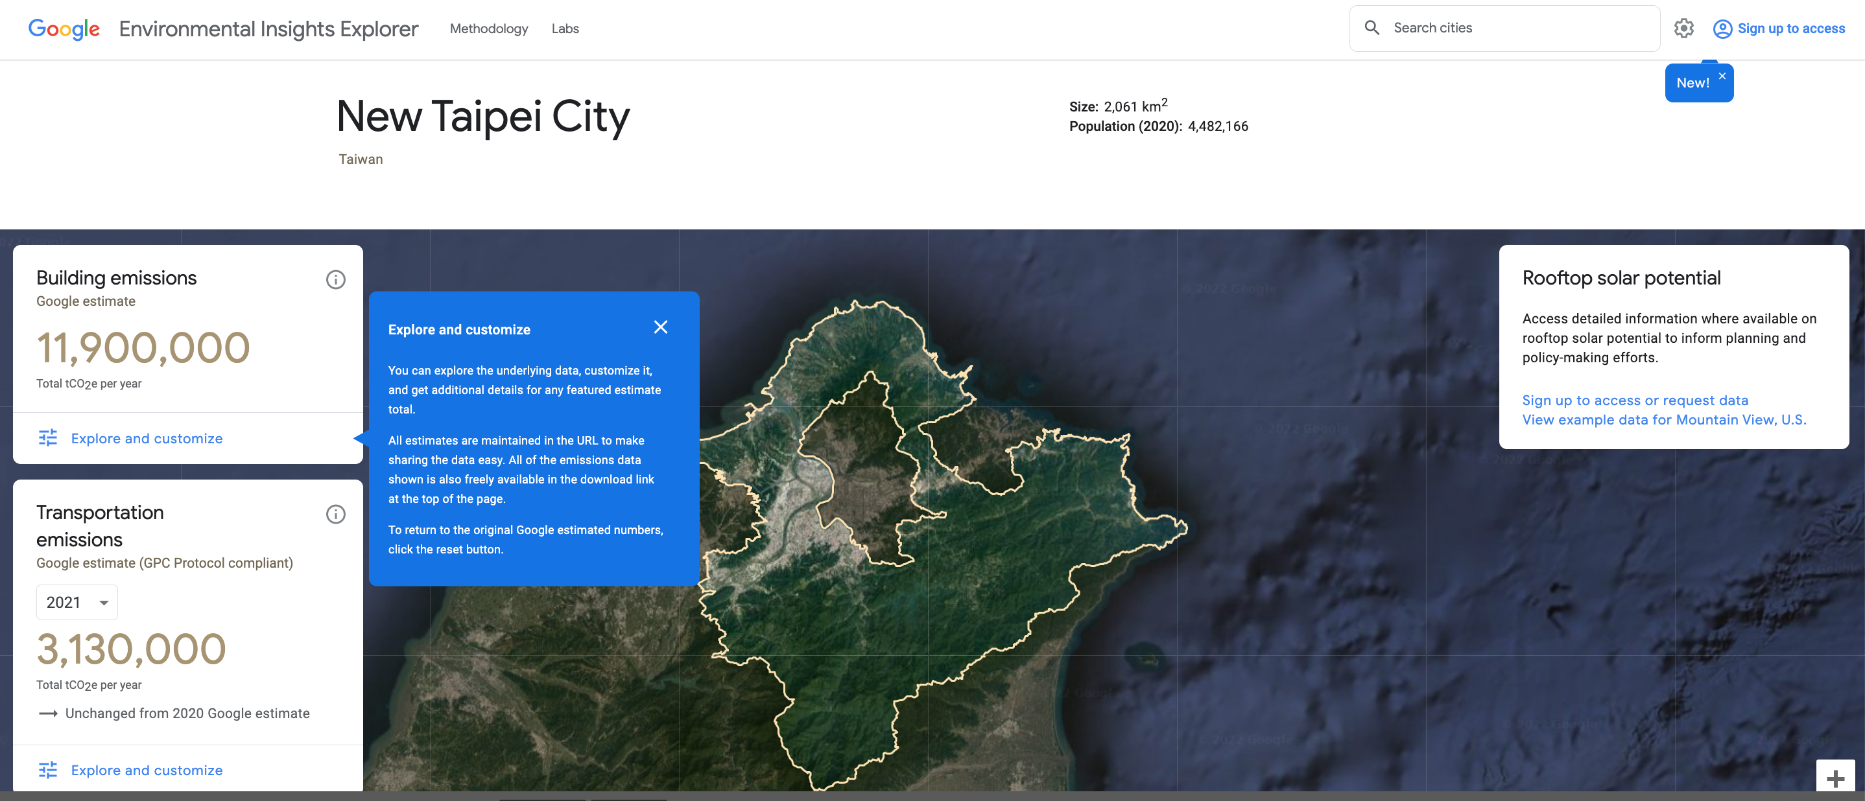Focus the Search cities field
This screenshot has height=801, width=1865.
[1504, 29]
